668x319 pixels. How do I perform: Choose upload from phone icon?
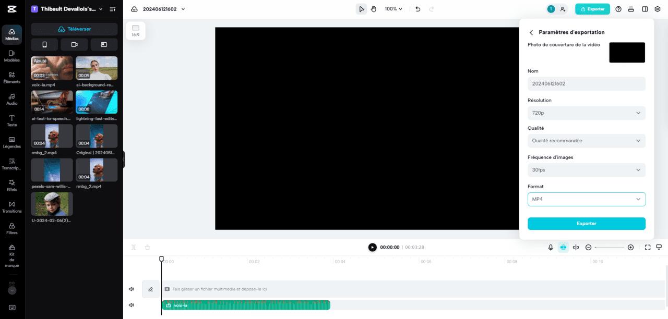[44, 44]
